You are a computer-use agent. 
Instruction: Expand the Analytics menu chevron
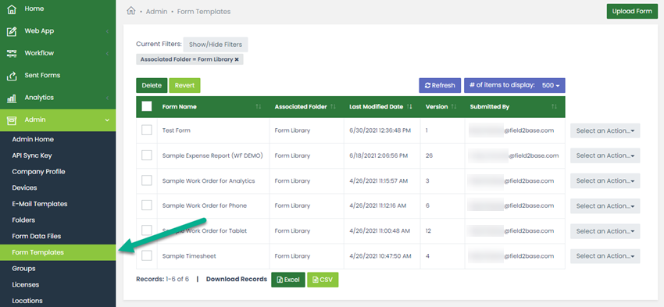108,98
